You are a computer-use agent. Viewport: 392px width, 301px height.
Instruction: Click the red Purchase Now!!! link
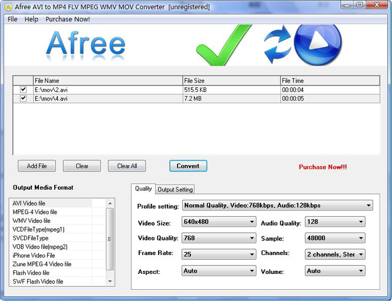point(323,167)
